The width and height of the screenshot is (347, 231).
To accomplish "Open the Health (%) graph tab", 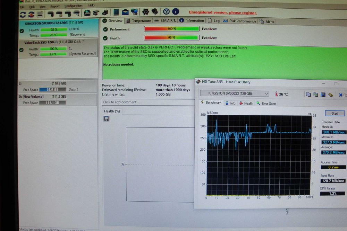I will (112, 111).
